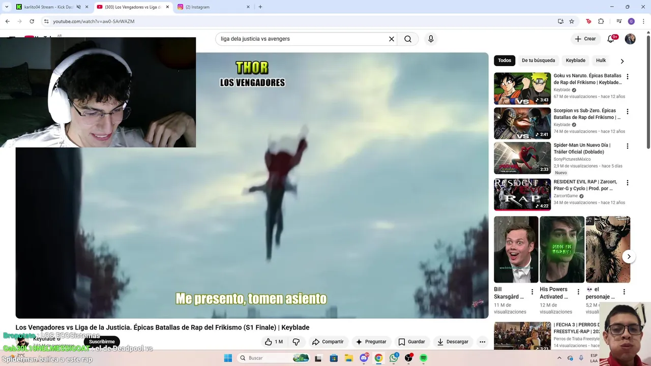651x366 pixels.
Task: Open options menu for Goku vs Naruto video
Action: click(x=628, y=77)
